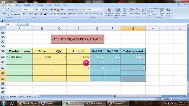The height and width of the screenshot is (106, 189).
Task: Switch to the Insert ribbon tab
Action: pyautogui.click(x=18, y=5)
